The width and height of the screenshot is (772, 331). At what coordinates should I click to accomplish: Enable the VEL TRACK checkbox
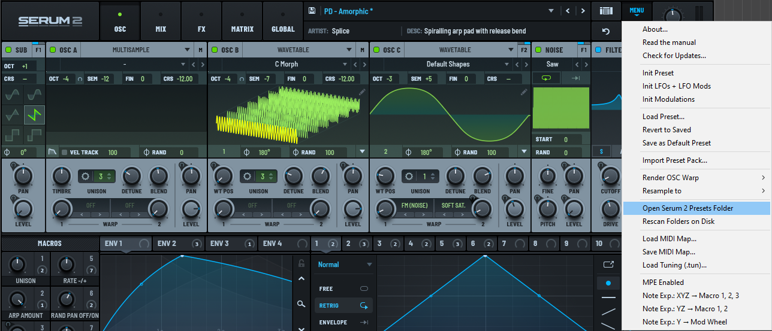pos(65,152)
